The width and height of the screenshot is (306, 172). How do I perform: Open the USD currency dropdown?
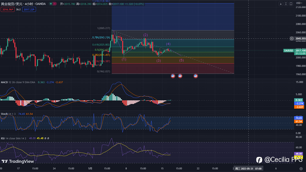299,3
